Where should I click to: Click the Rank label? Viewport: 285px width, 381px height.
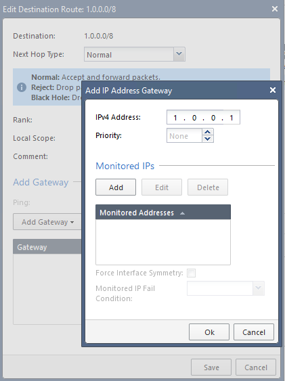coord(22,120)
